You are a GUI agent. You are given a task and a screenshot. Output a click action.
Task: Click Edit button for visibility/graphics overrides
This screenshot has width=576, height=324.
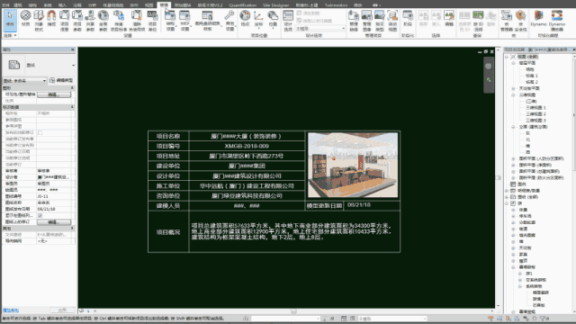click(54, 94)
